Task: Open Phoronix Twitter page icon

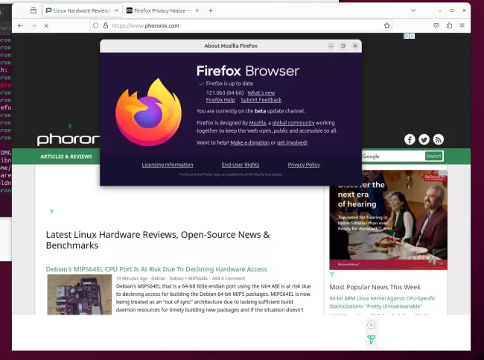Action: click(x=424, y=139)
